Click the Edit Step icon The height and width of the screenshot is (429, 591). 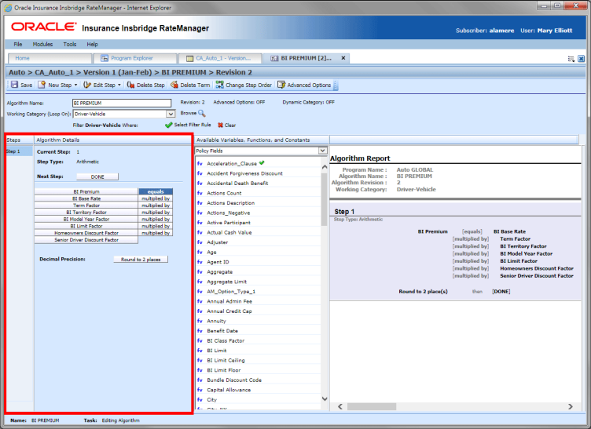(x=87, y=85)
